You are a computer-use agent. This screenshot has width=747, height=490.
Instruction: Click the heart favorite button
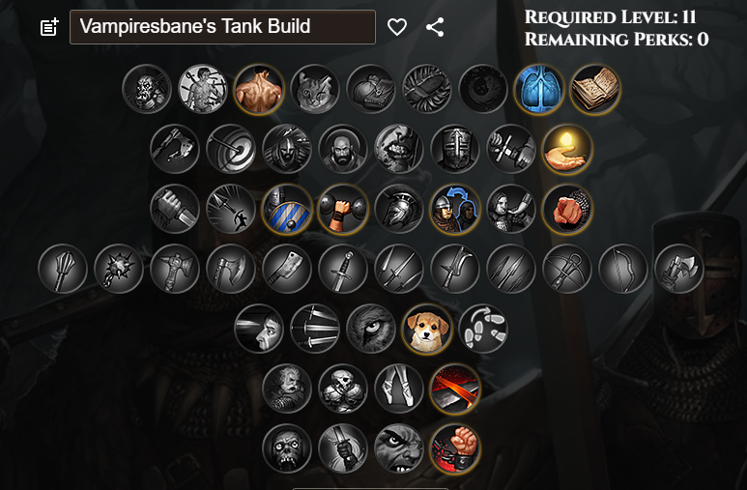[x=397, y=27]
